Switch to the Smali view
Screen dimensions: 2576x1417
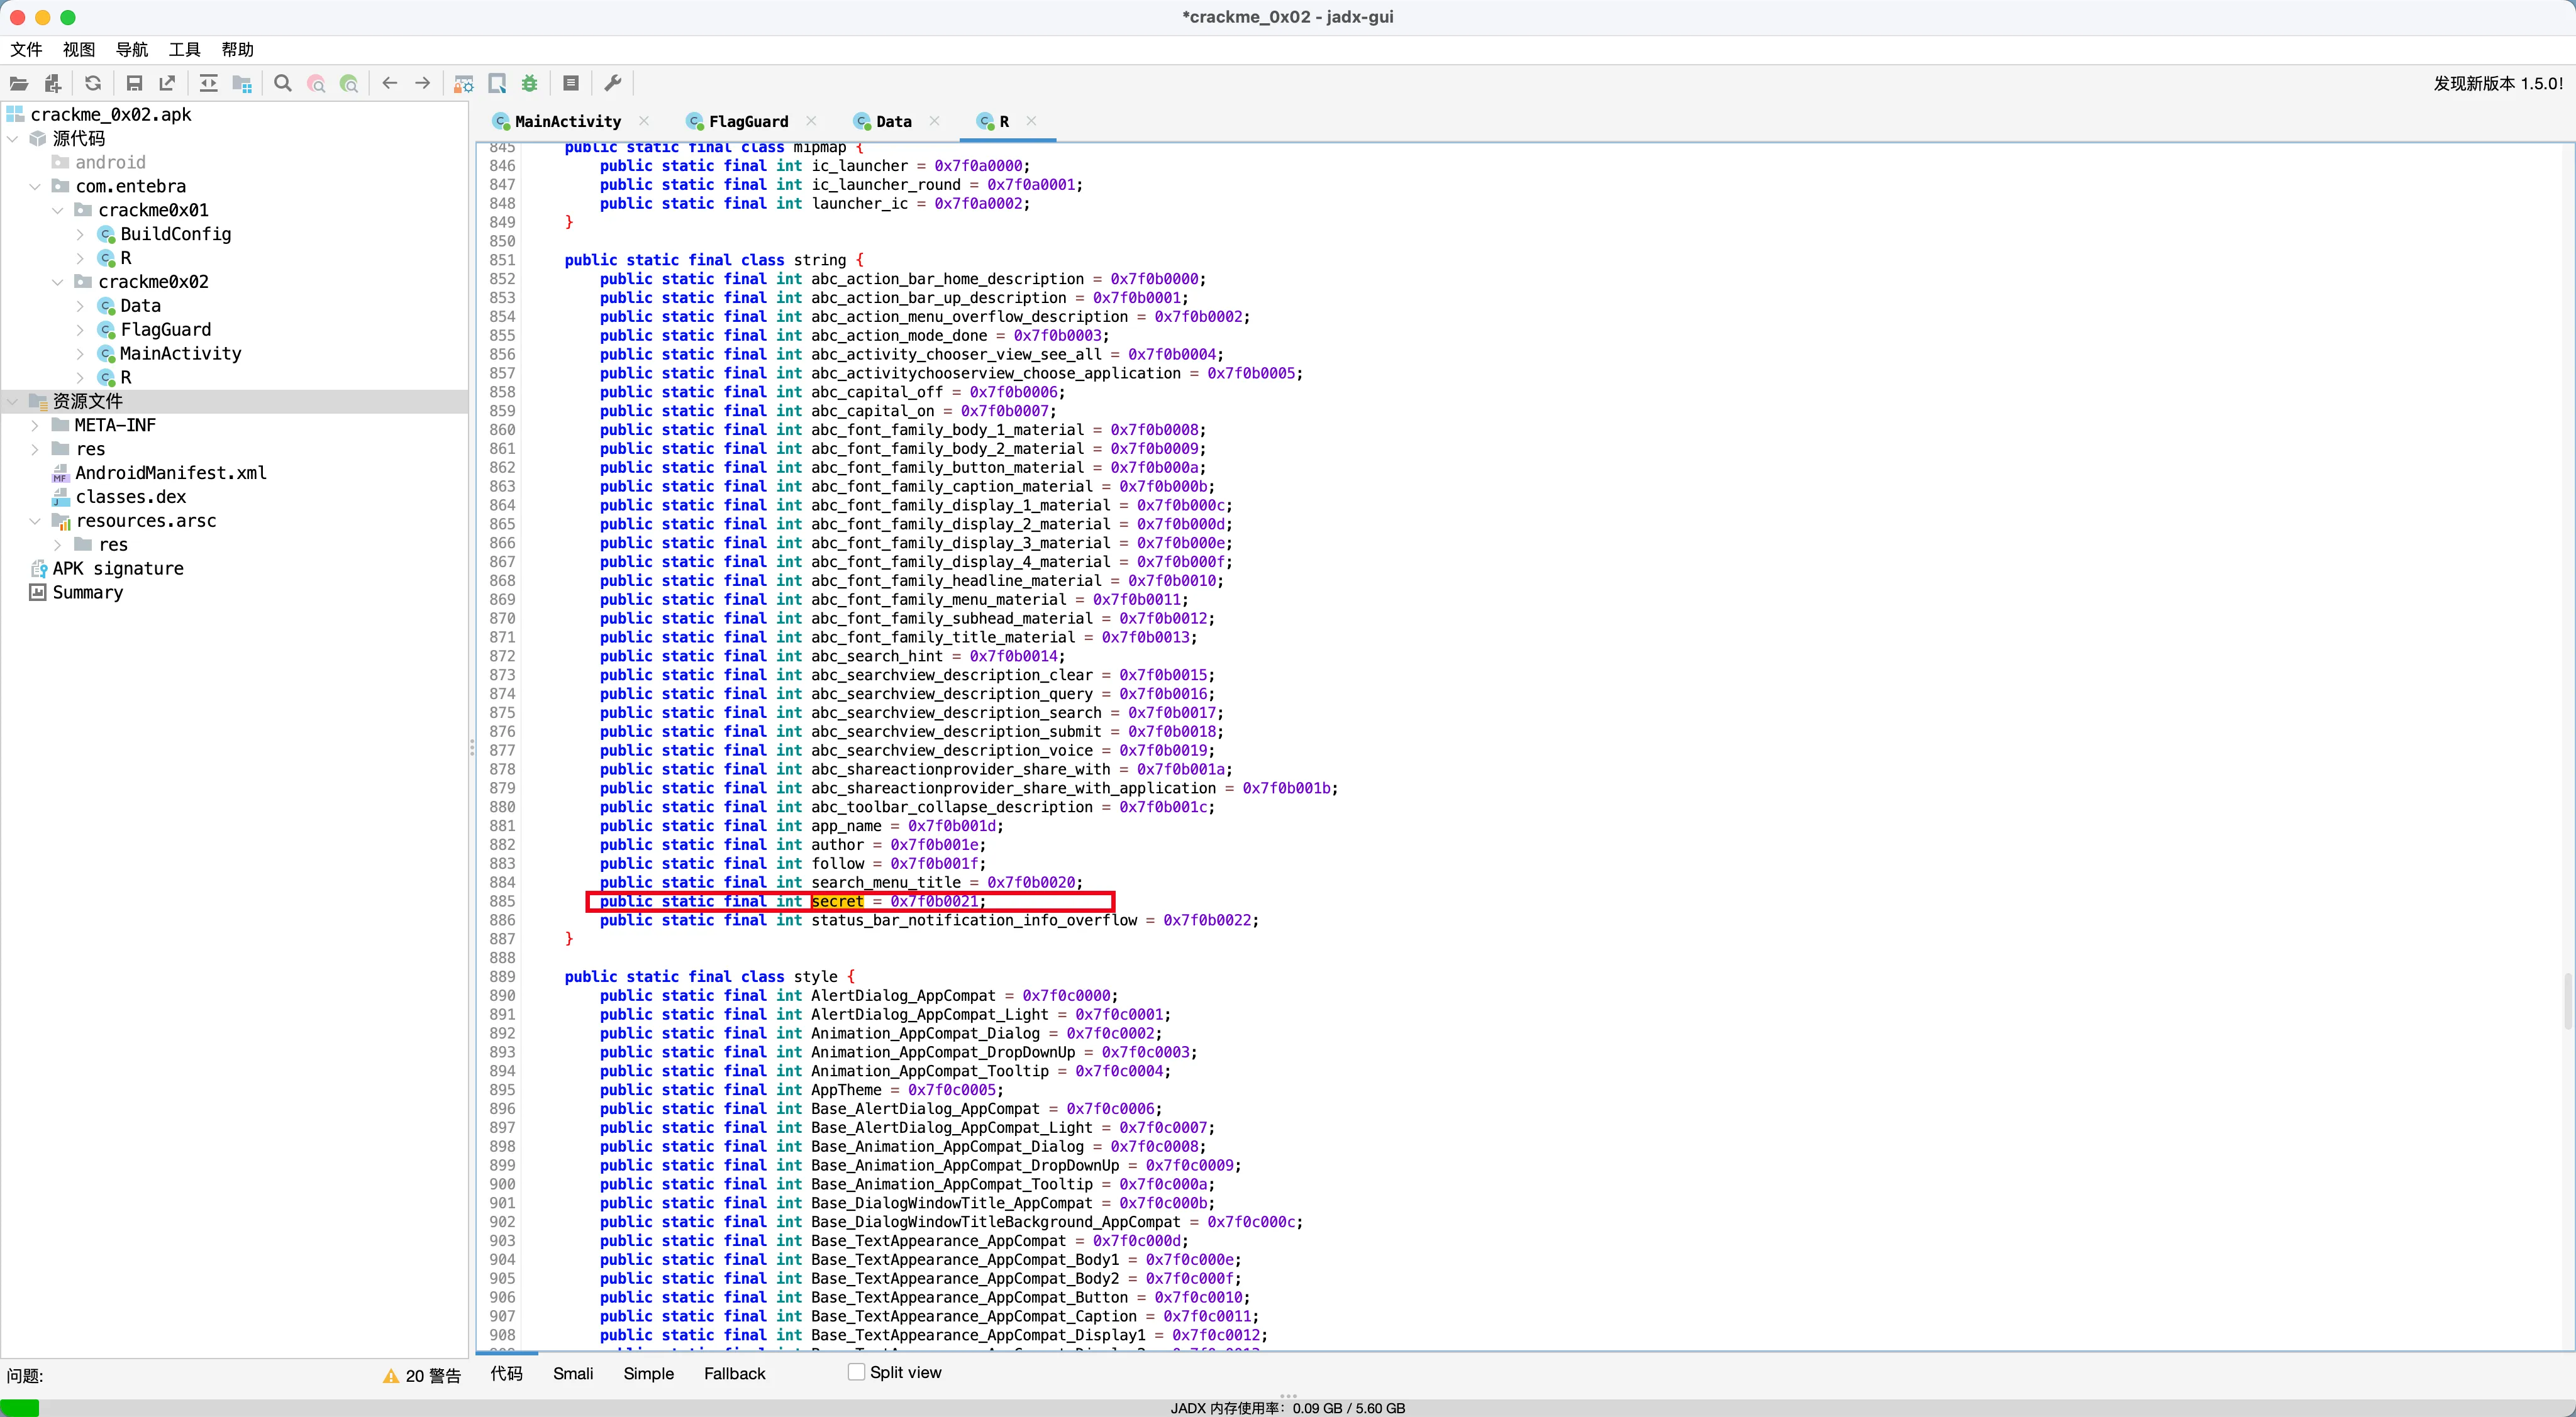point(572,1373)
